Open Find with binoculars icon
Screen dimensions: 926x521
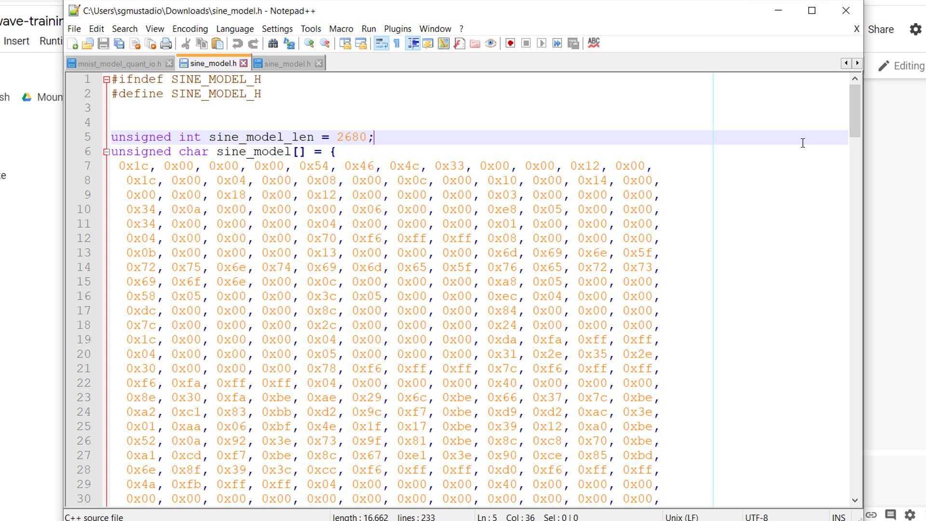273,44
